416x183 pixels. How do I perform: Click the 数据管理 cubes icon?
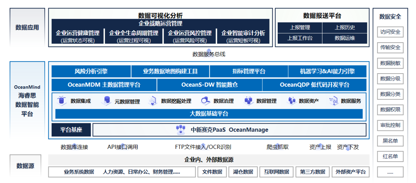tap(249, 101)
